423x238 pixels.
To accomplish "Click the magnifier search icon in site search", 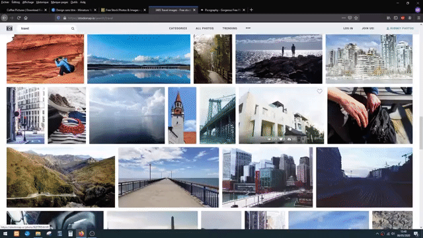I will tap(73, 28).
